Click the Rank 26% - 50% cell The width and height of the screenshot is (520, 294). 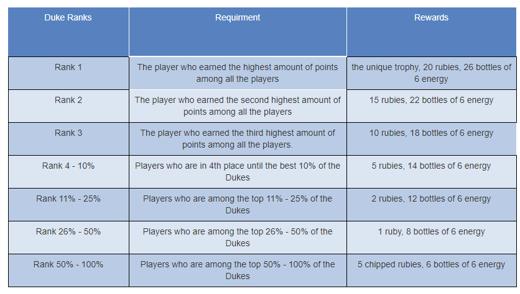pos(68,238)
